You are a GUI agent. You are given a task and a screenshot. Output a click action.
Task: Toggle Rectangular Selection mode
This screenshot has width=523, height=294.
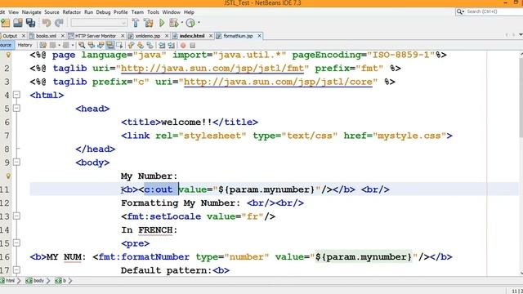click(119, 45)
